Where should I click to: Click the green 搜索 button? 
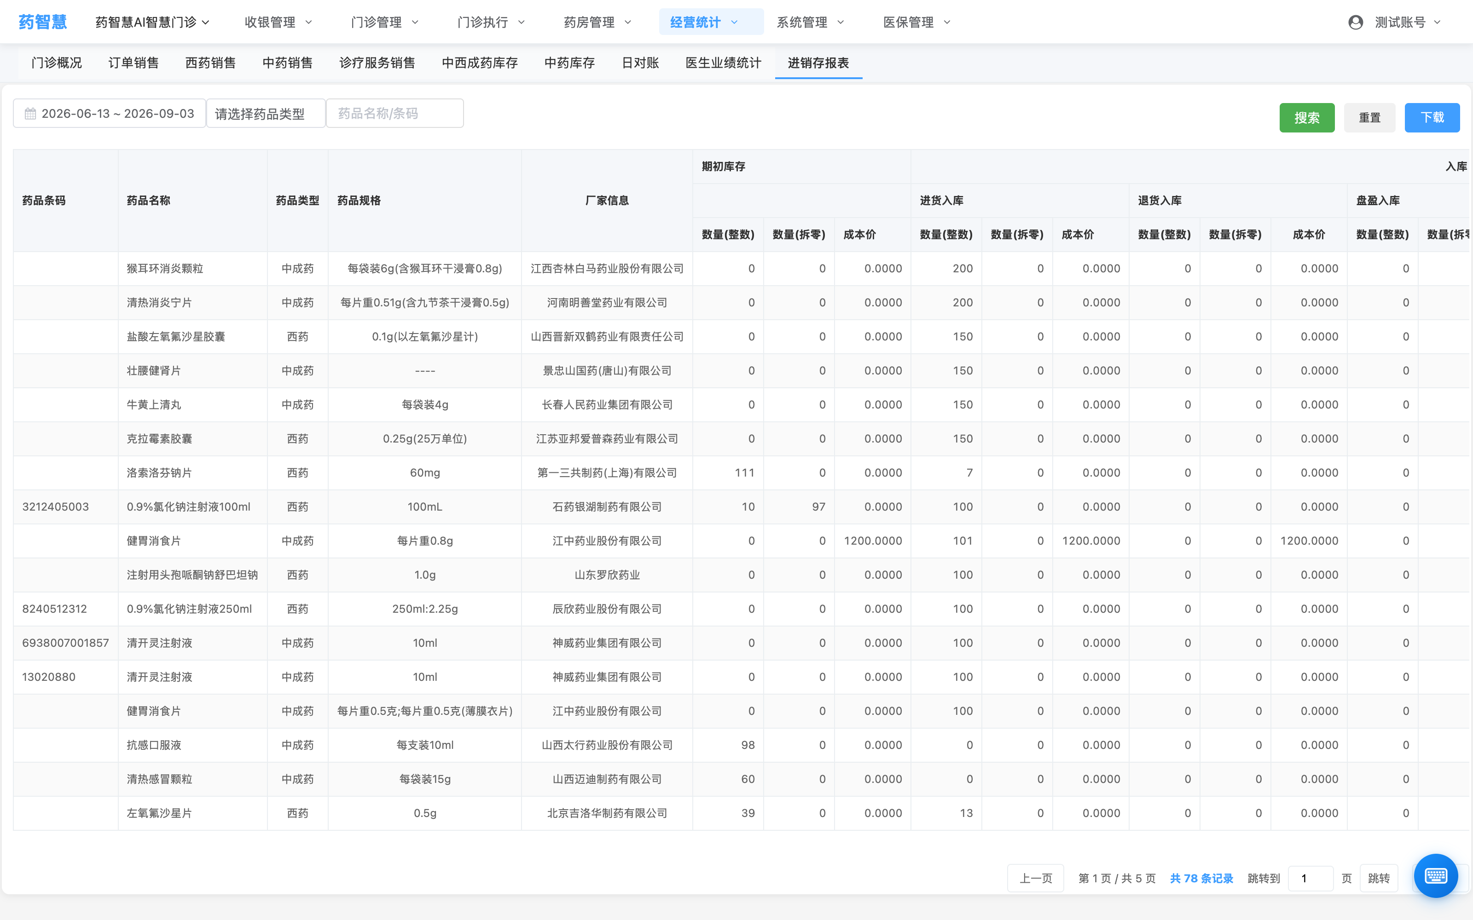tap(1307, 117)
